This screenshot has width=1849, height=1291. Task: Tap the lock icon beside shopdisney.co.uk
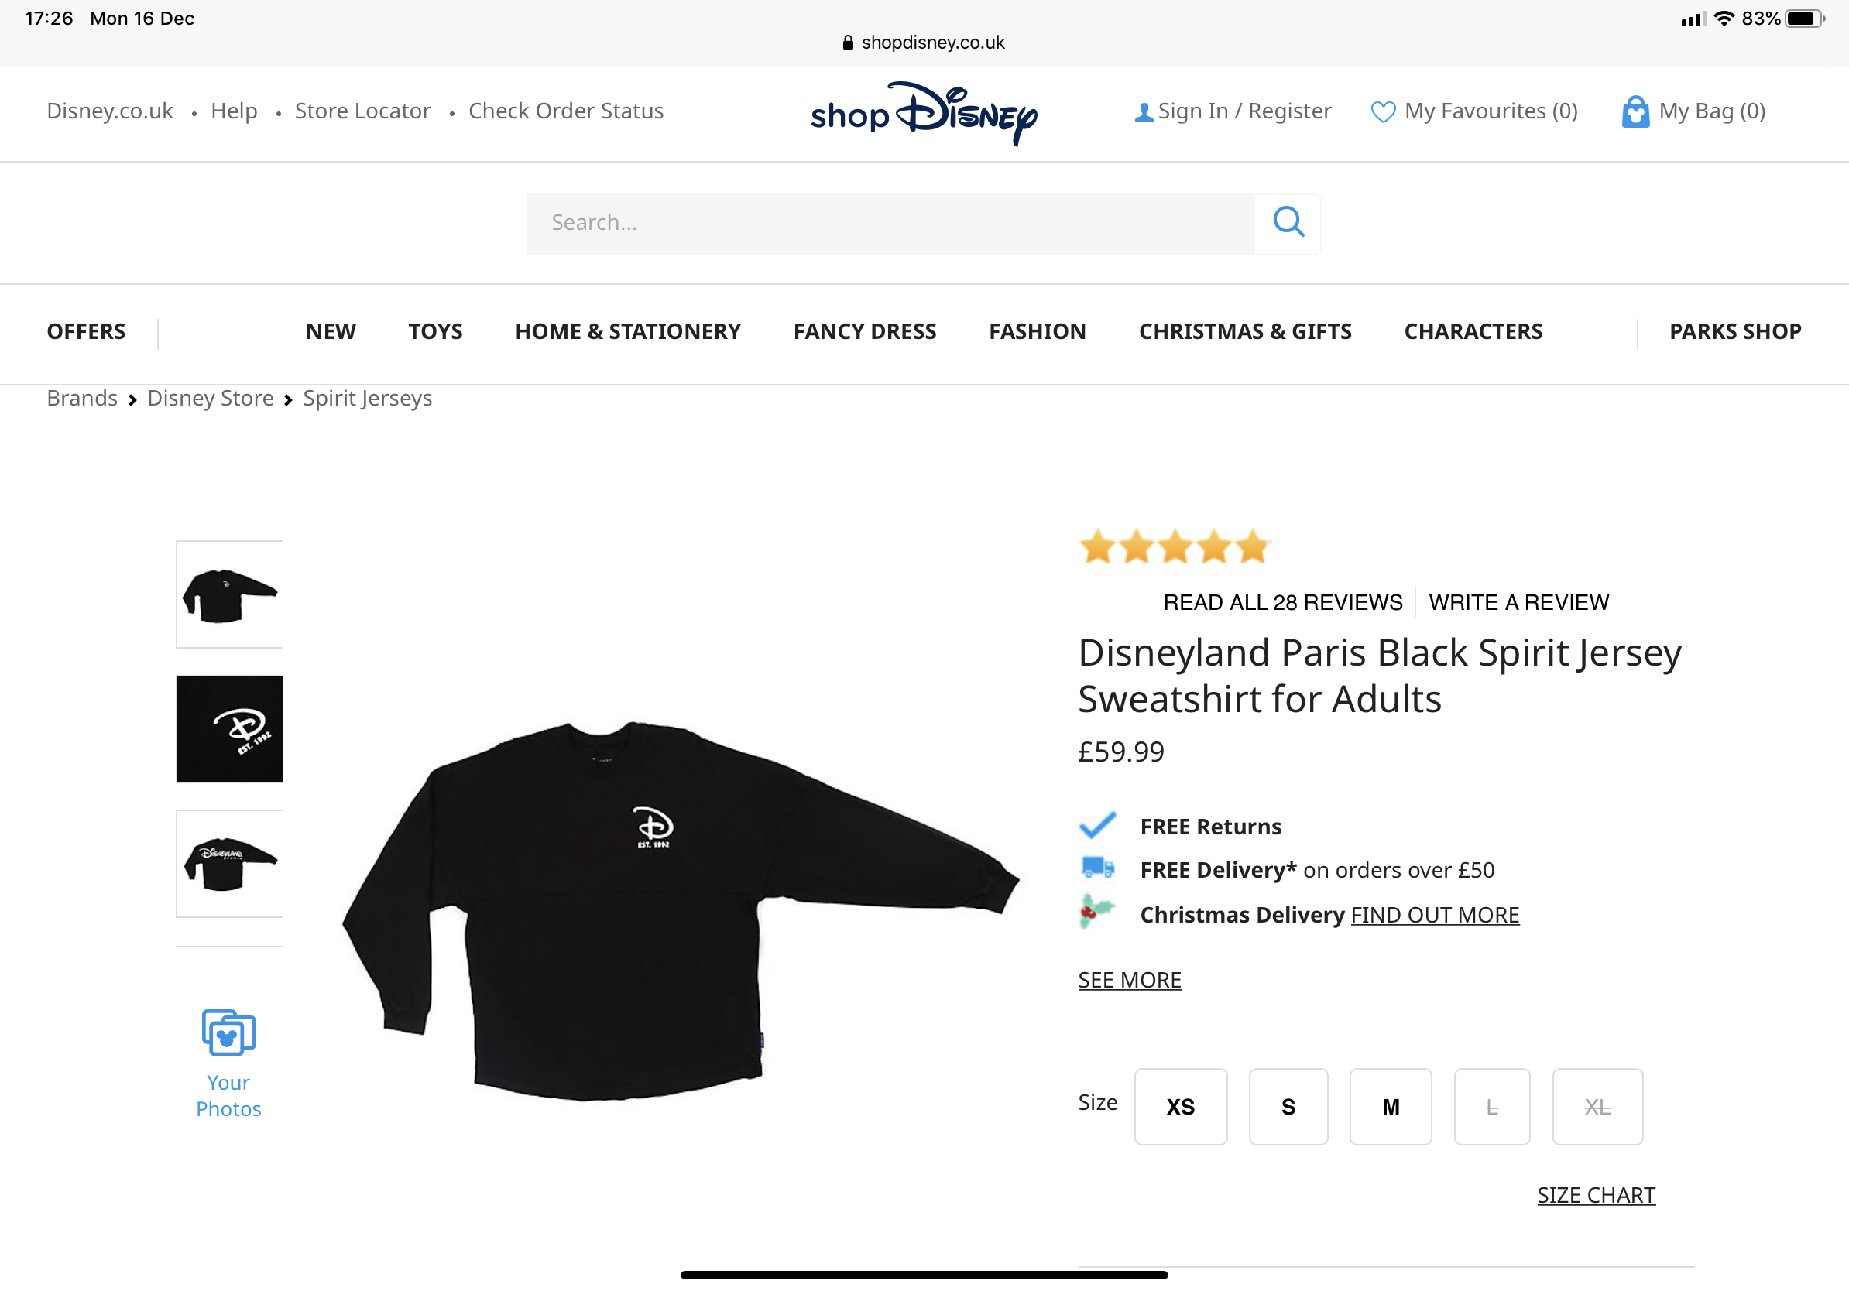tap(847, 43)
